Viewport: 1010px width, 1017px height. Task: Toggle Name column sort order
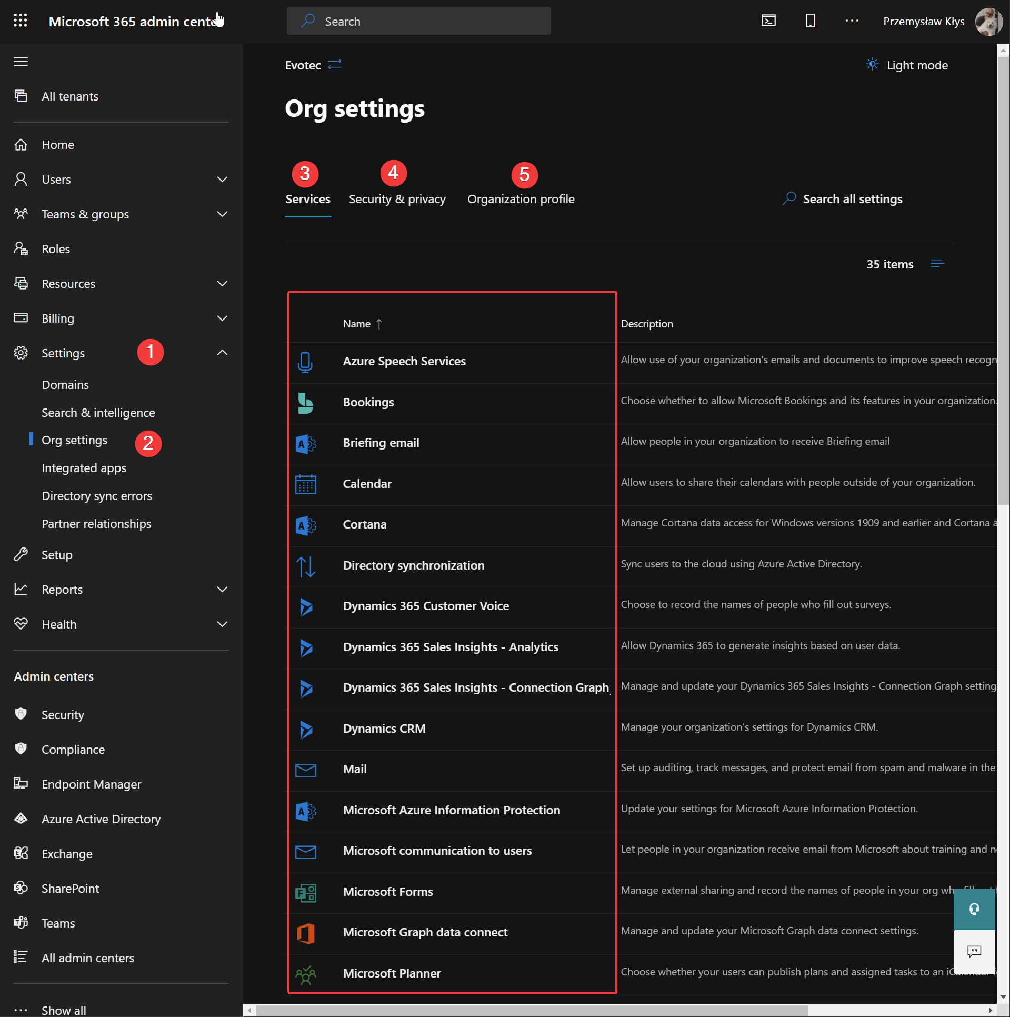(362, 324)
